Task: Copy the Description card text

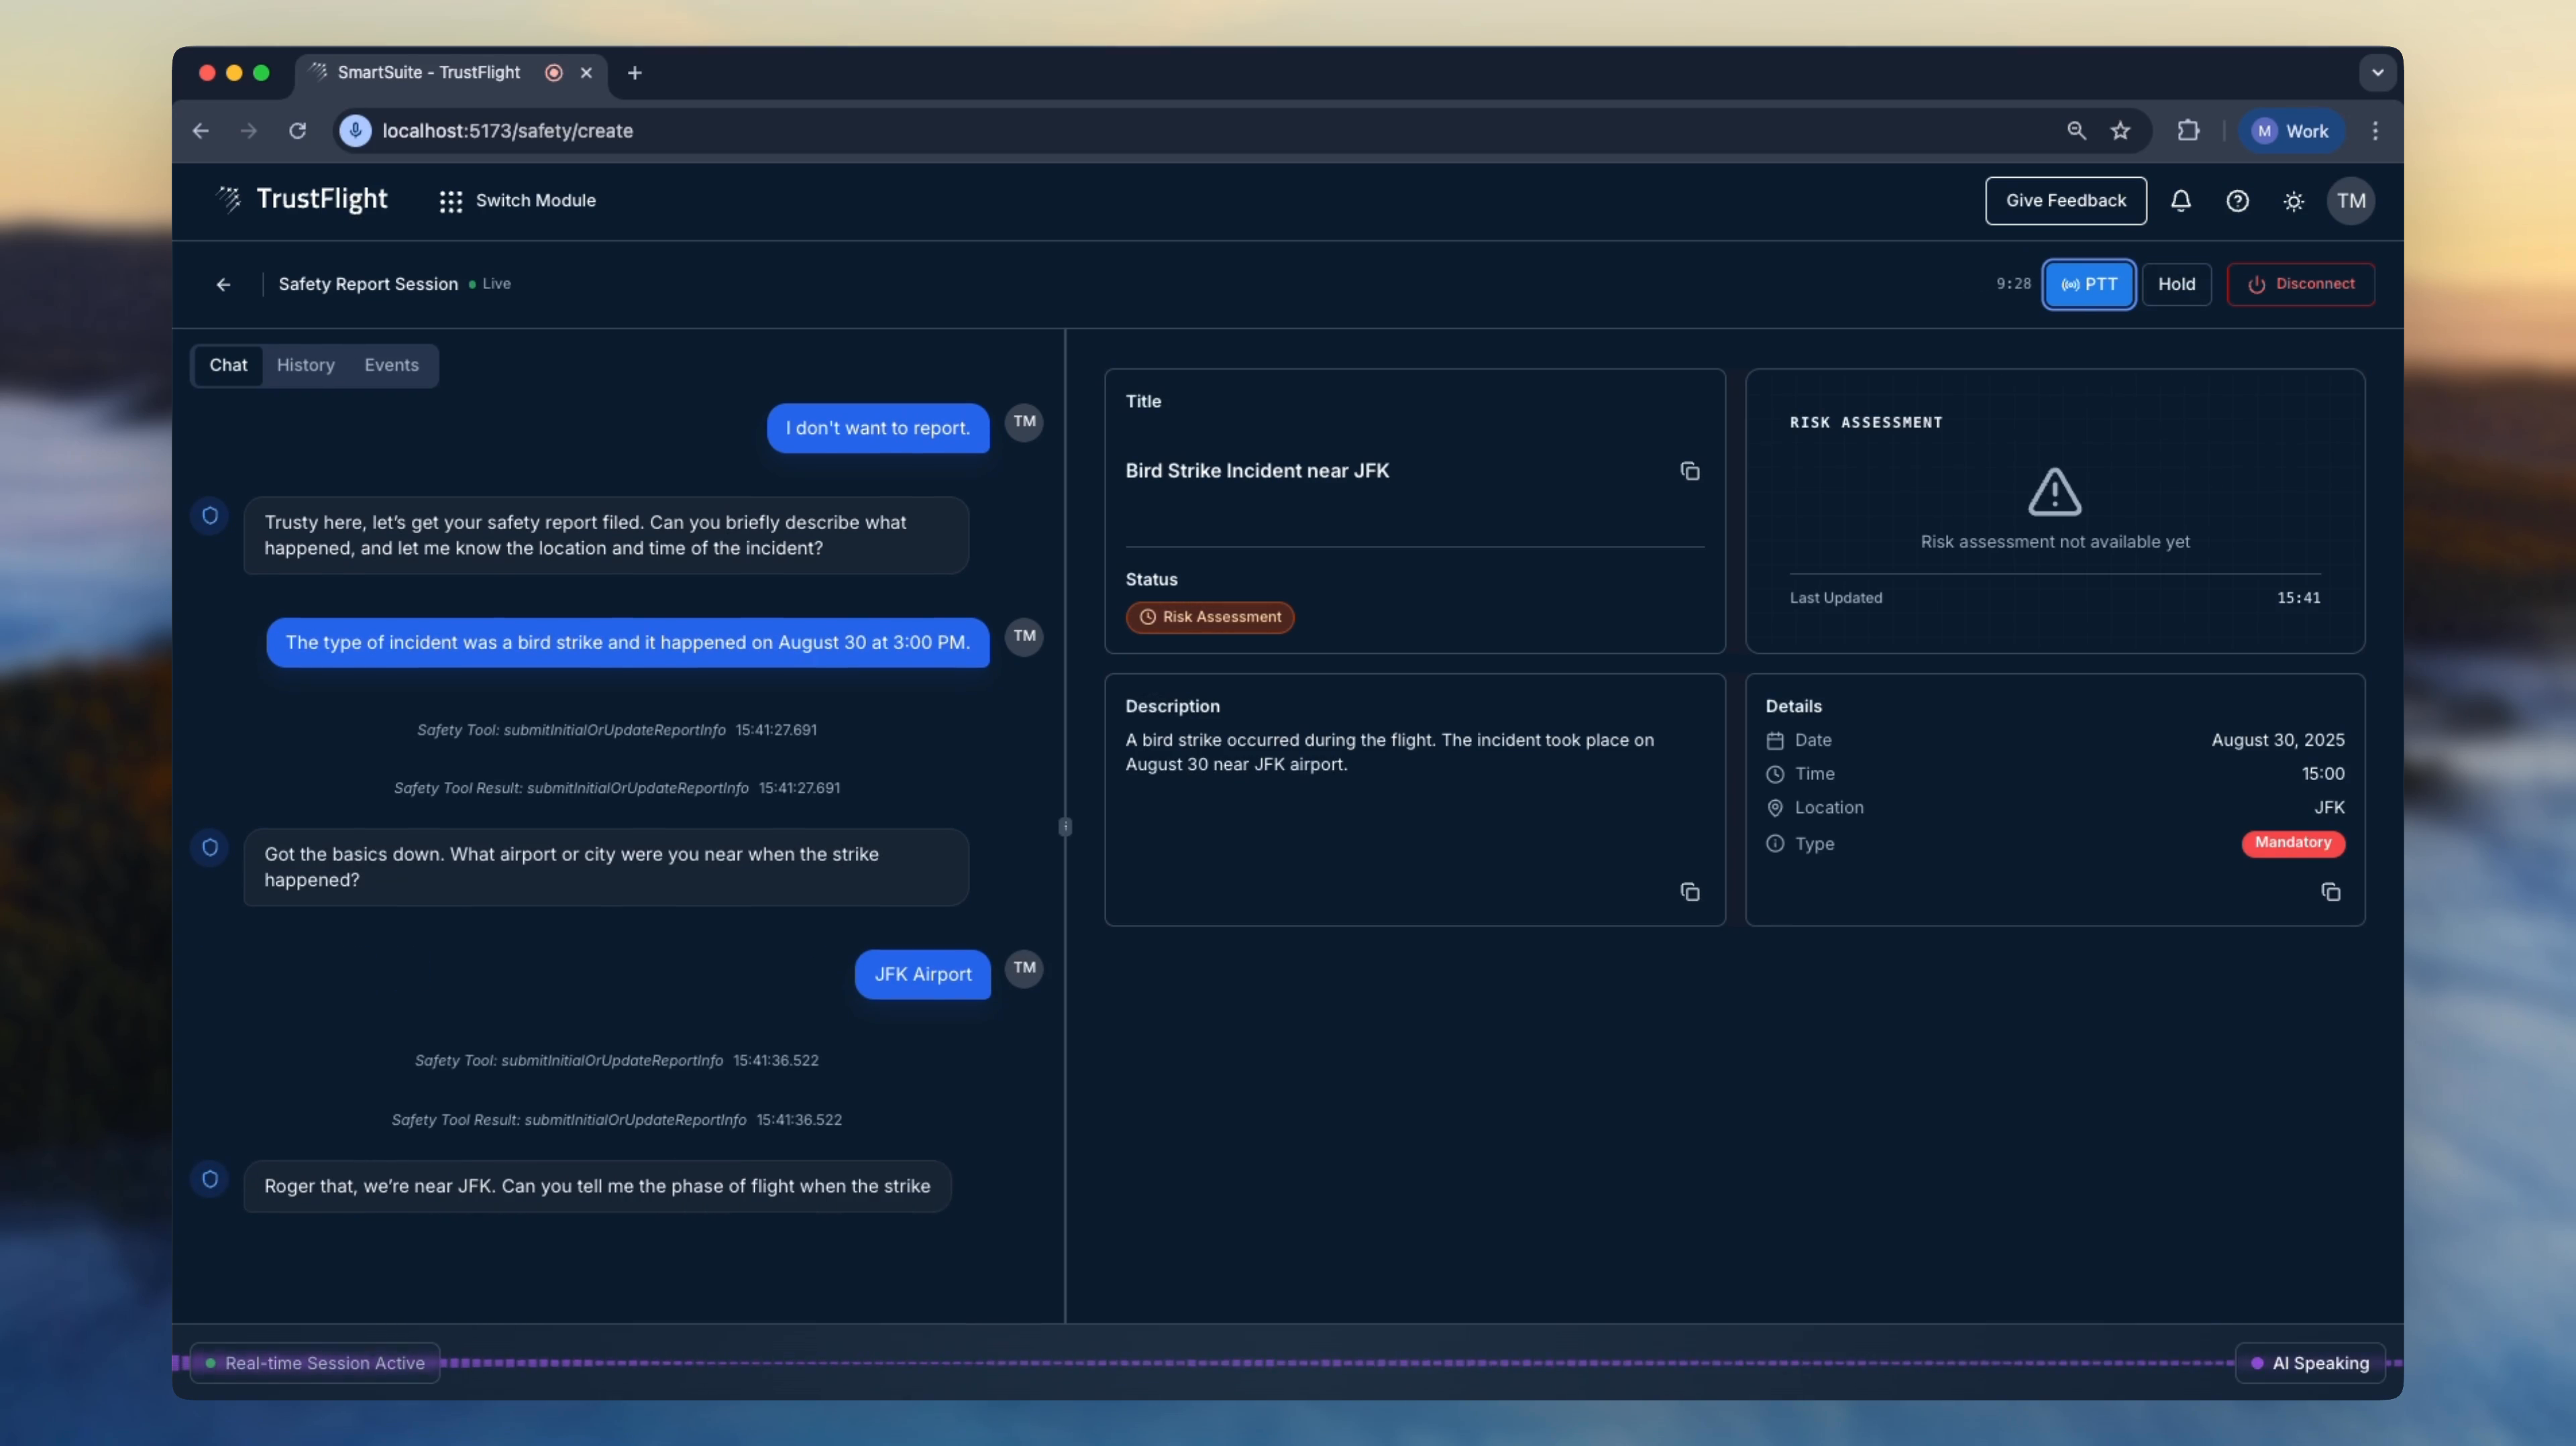Action: point(1689,892)
